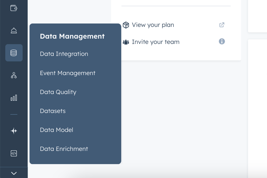This screenshot has width=267, height=178.
Task: Click the cube icon beside View your plan
Action: 126,25
